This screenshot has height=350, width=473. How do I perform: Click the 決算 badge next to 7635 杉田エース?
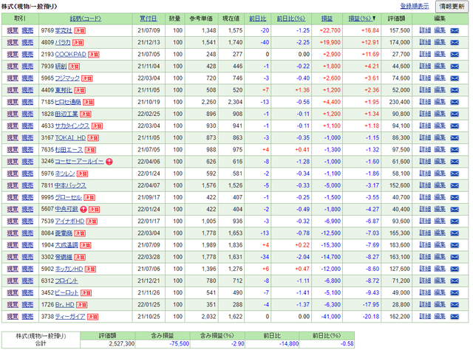(x=90, y=150)
